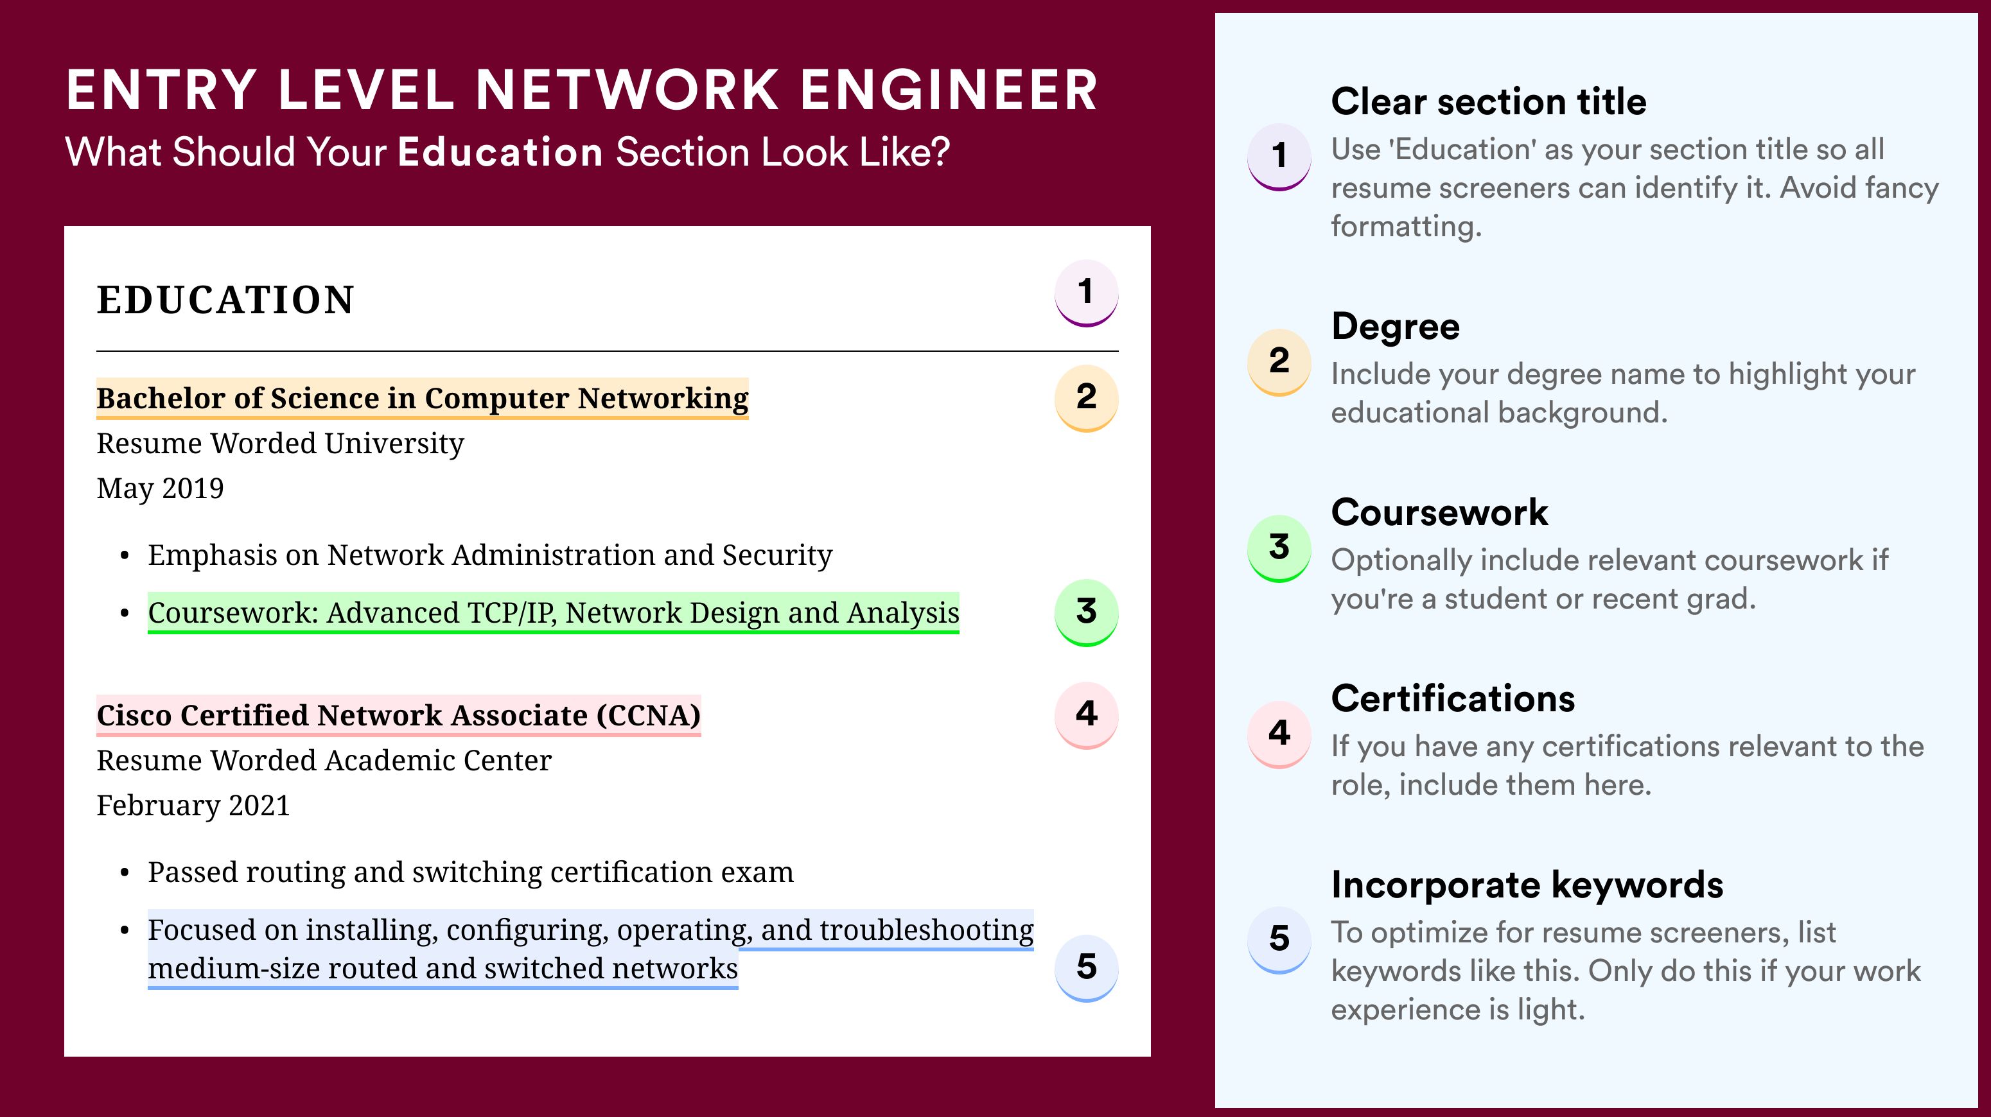The width and height of the screenshot is (1991, 1117).
Task: Click badge 4 beside Certifications tip
Action: click(1279, 734)
